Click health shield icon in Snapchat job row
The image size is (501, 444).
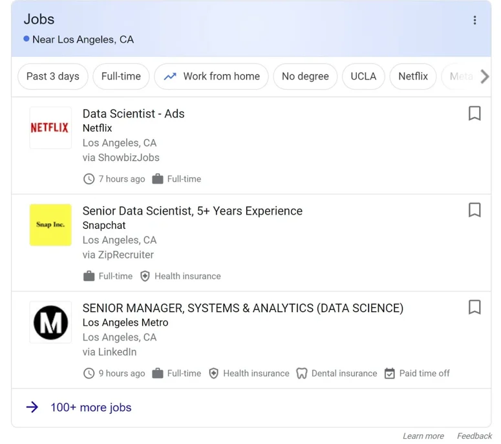145,276
